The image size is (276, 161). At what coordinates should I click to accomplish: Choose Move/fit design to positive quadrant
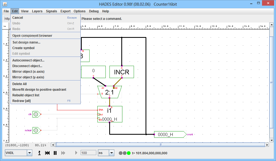point(45,90)
